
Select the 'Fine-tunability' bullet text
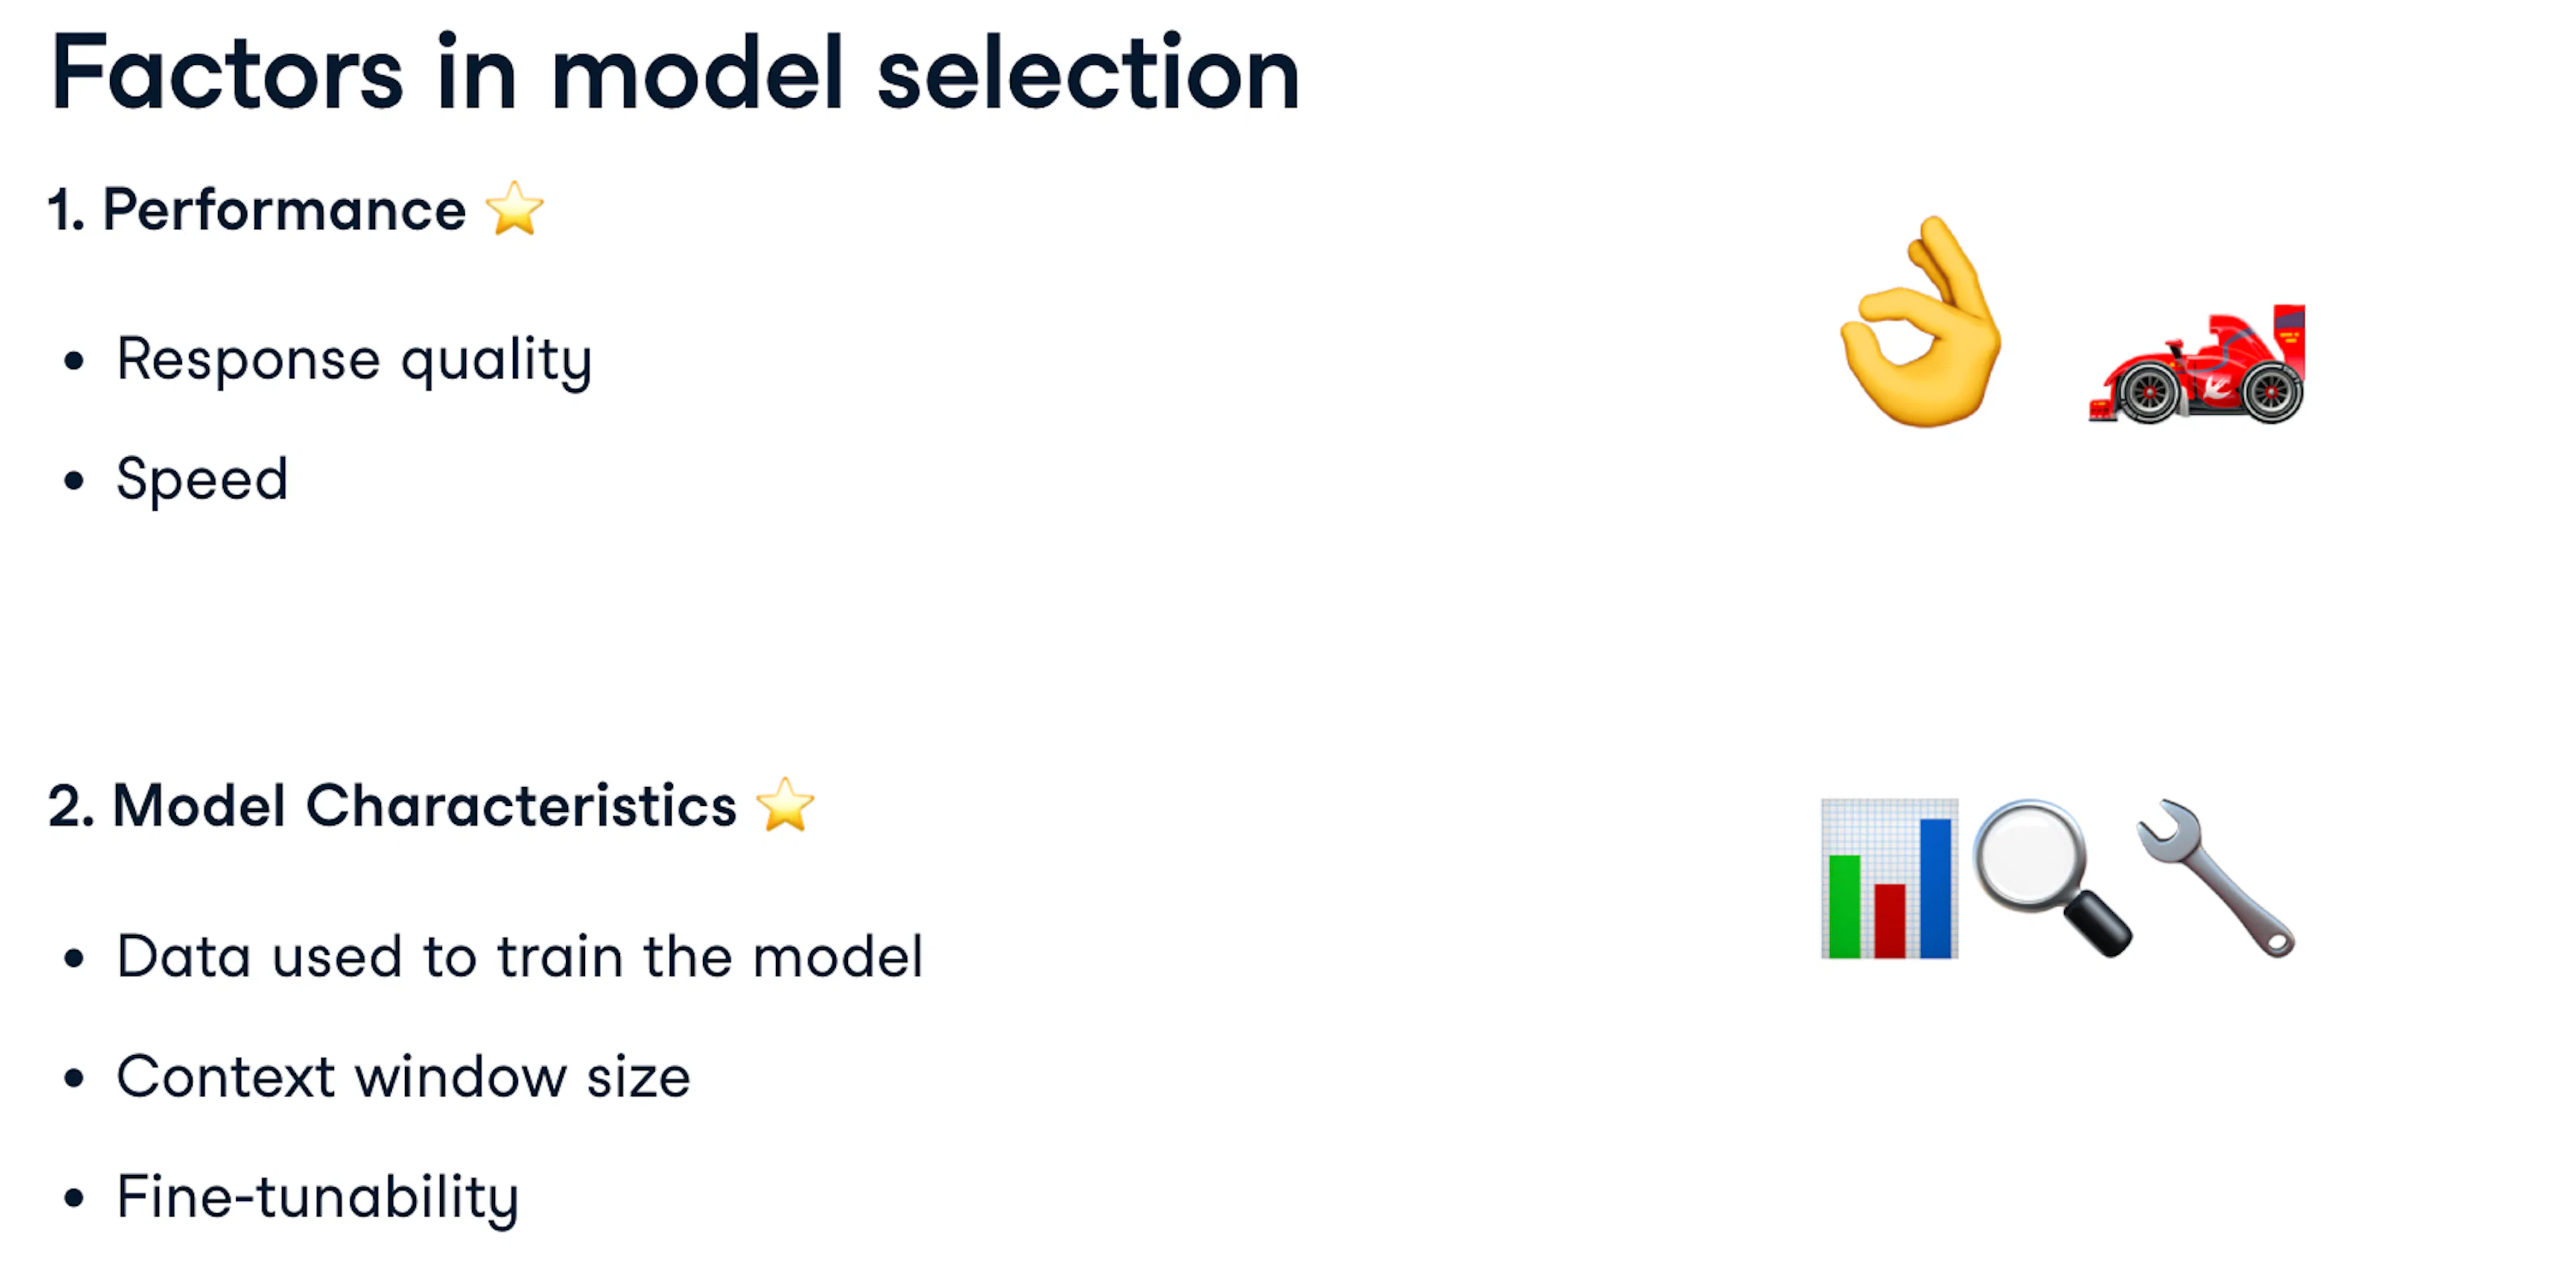click(317, 1197)
